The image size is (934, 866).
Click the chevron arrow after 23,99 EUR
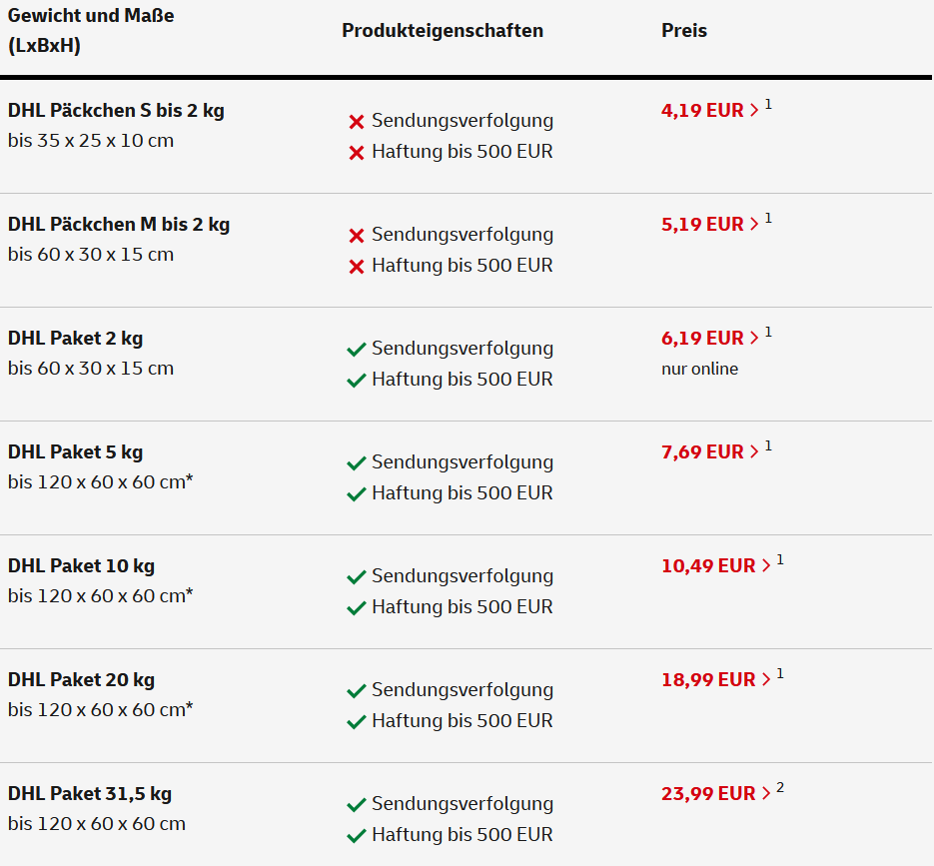point(766,793)
